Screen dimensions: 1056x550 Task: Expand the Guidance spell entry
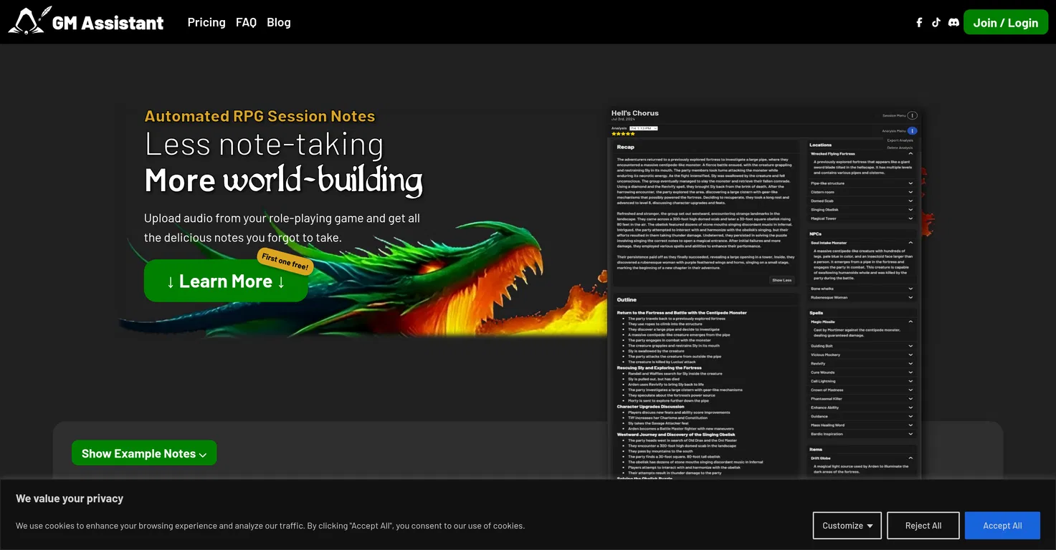pos(910,416)
